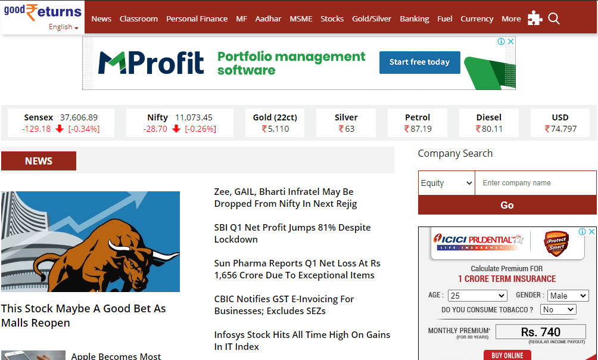Screen dimensions: 598x360
Task: Open Gold/Silver menu item
Action: click(x=372, y=18)
